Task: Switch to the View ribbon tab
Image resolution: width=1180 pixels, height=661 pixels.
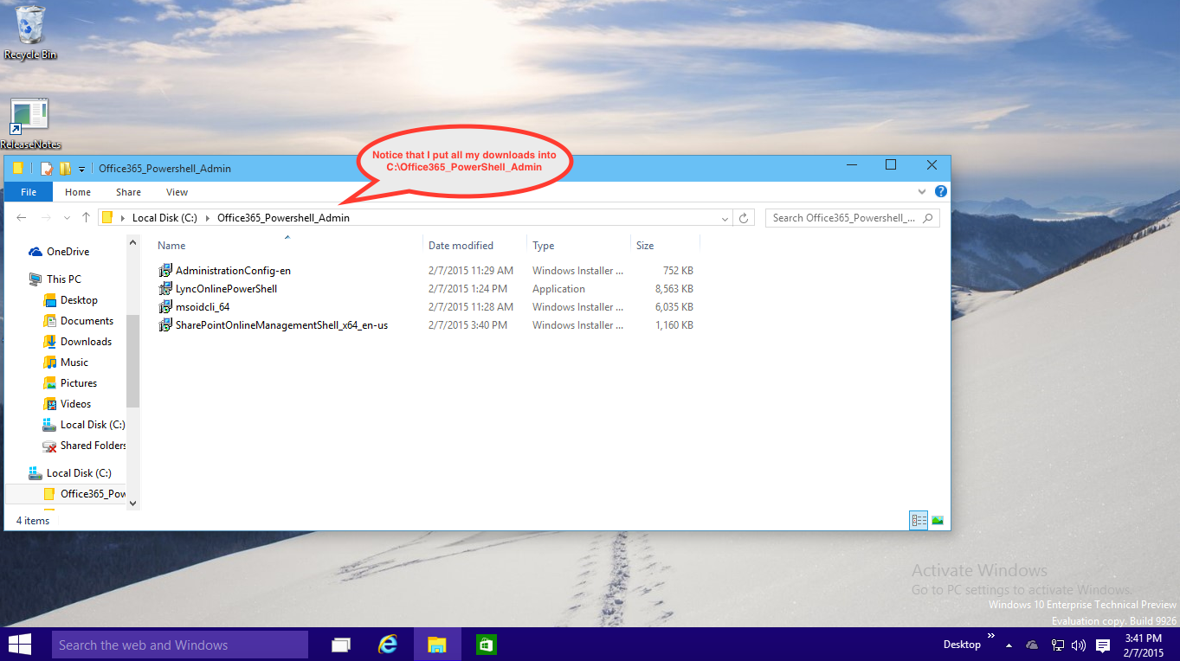Action: pos(177,192)
